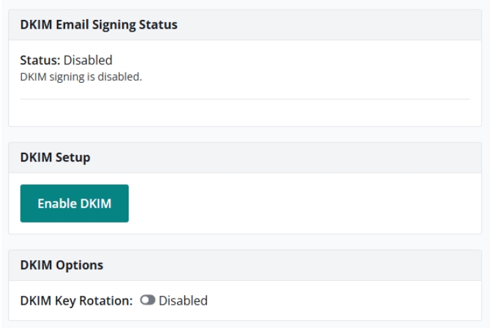490x328 pixels.
Task: Click the 'DKIM signing is disabled.' description text
Action: coord(81,76)
